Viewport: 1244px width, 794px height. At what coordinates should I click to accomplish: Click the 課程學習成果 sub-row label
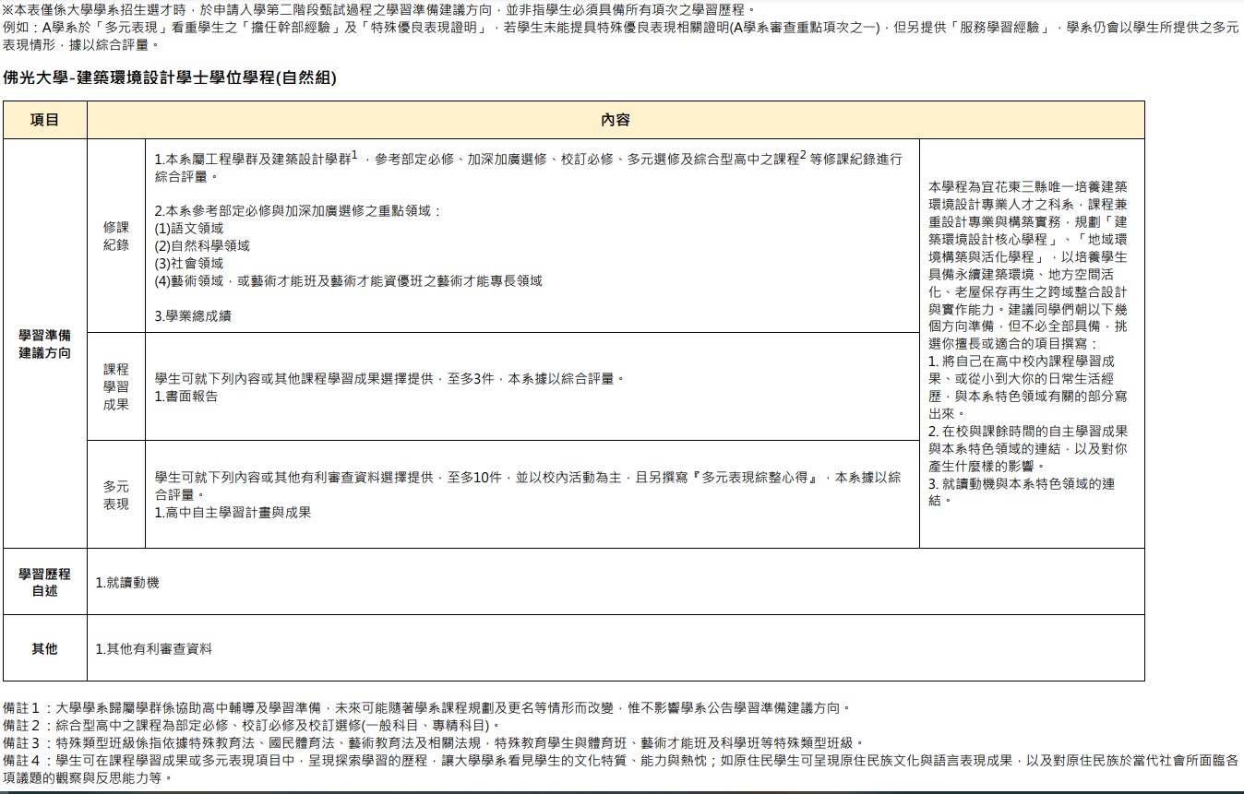tap(116, 386)
